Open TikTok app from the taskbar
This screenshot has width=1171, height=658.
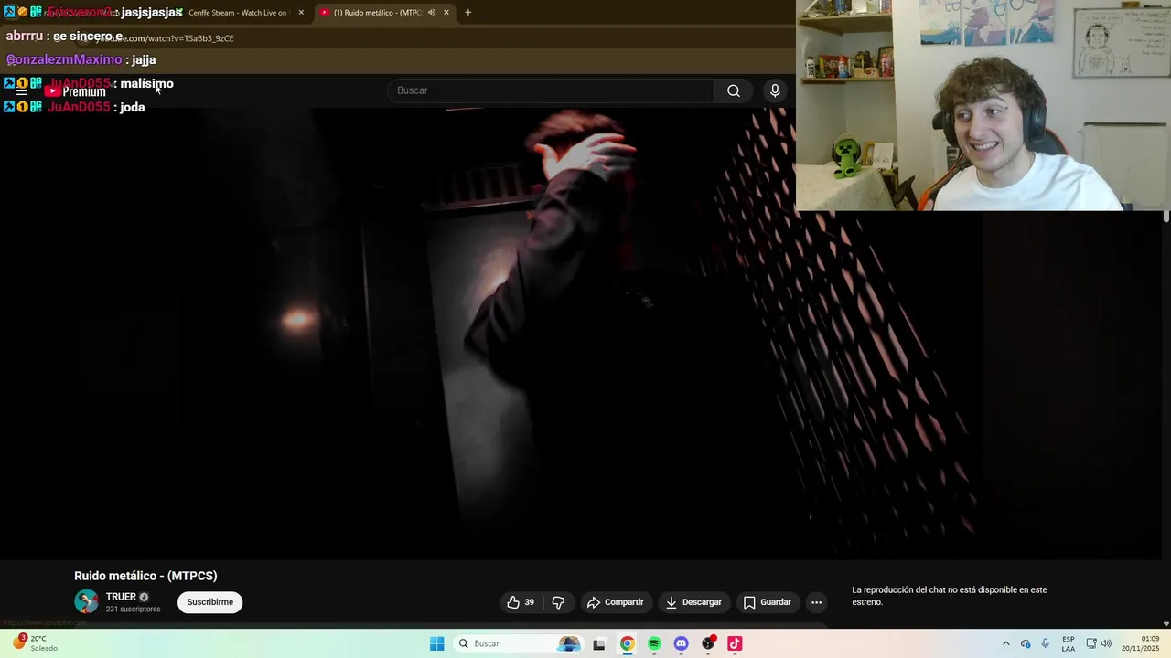coord(735,643)
